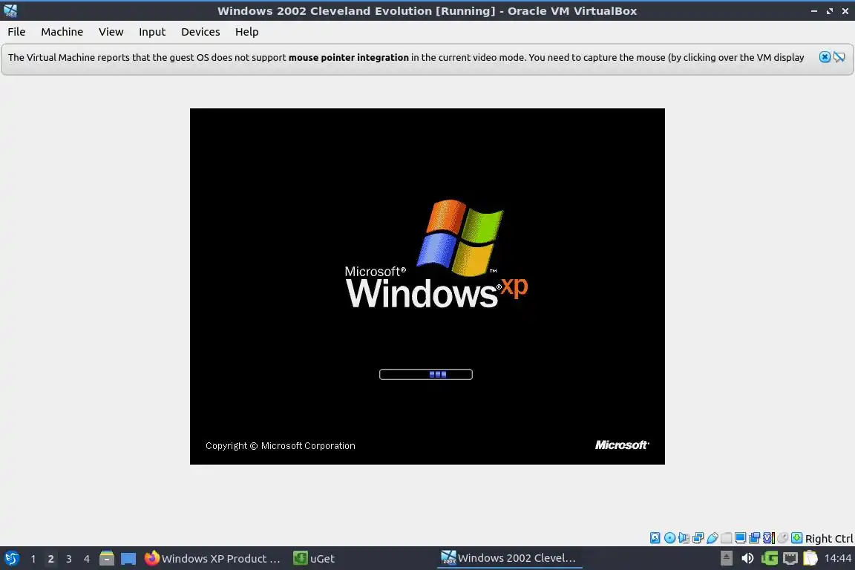
Task: Open the Lubuntu start menu
Action: click(x=12, y=559)
